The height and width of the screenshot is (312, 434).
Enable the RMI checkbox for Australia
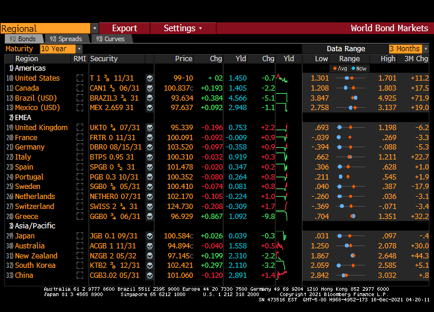pyautogui.click(x=80, y=246)
